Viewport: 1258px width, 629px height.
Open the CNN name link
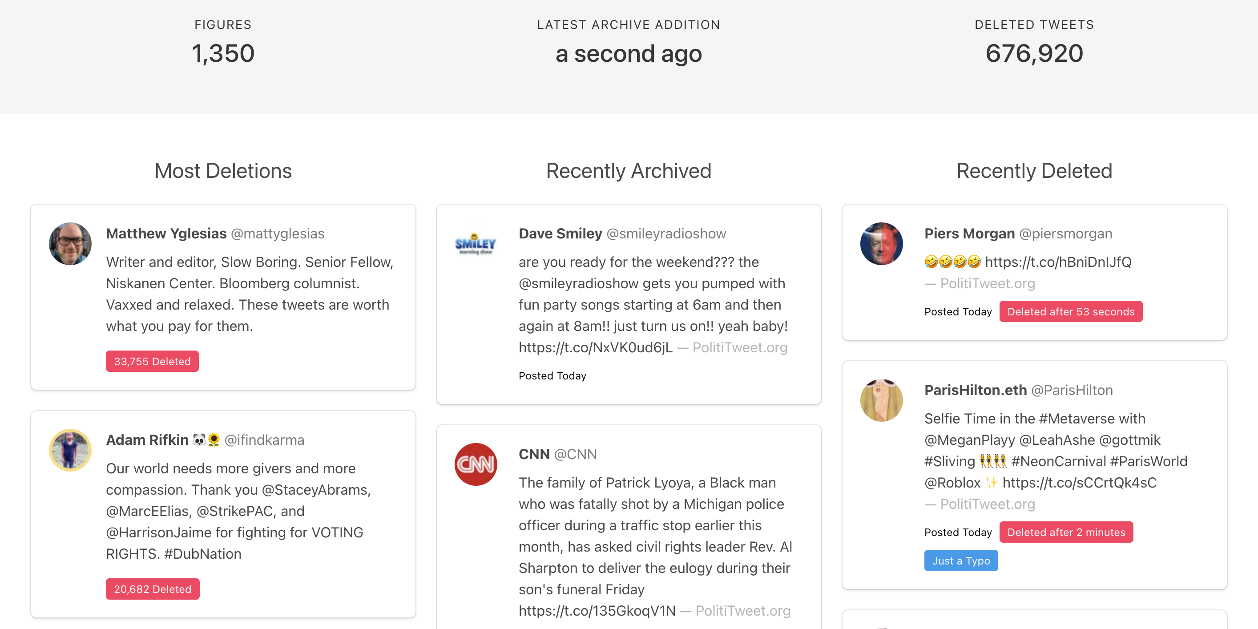(534, 454)
